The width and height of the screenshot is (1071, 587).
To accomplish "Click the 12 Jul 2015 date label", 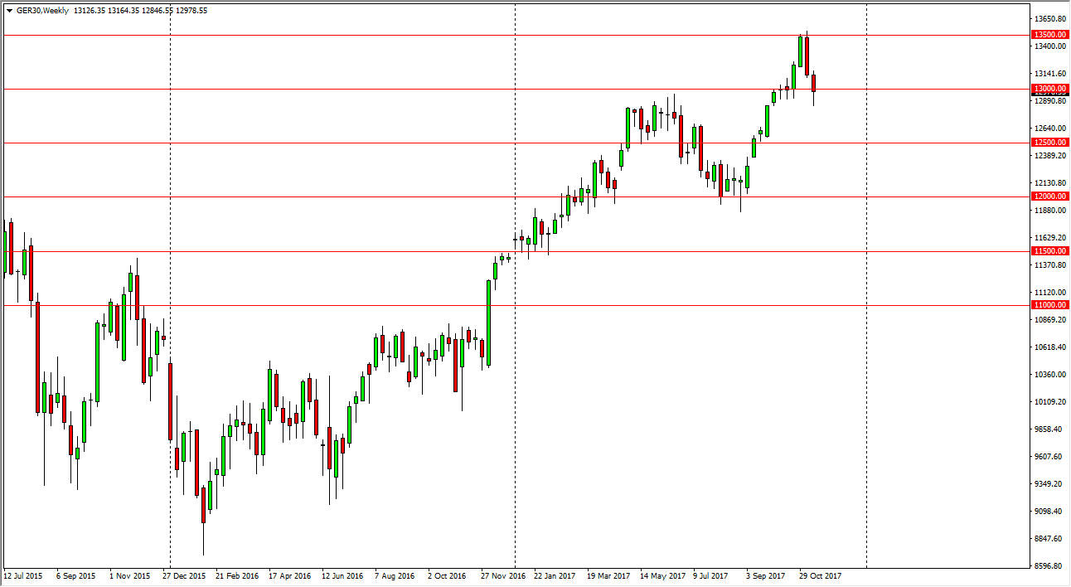I will [24, 575].
